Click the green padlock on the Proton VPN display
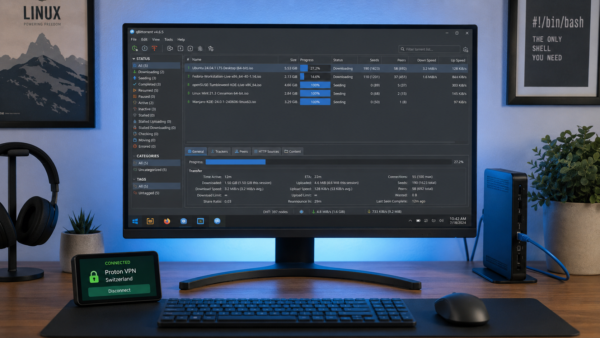The height and width of the screenshot is (338, 600). (94, 277)
